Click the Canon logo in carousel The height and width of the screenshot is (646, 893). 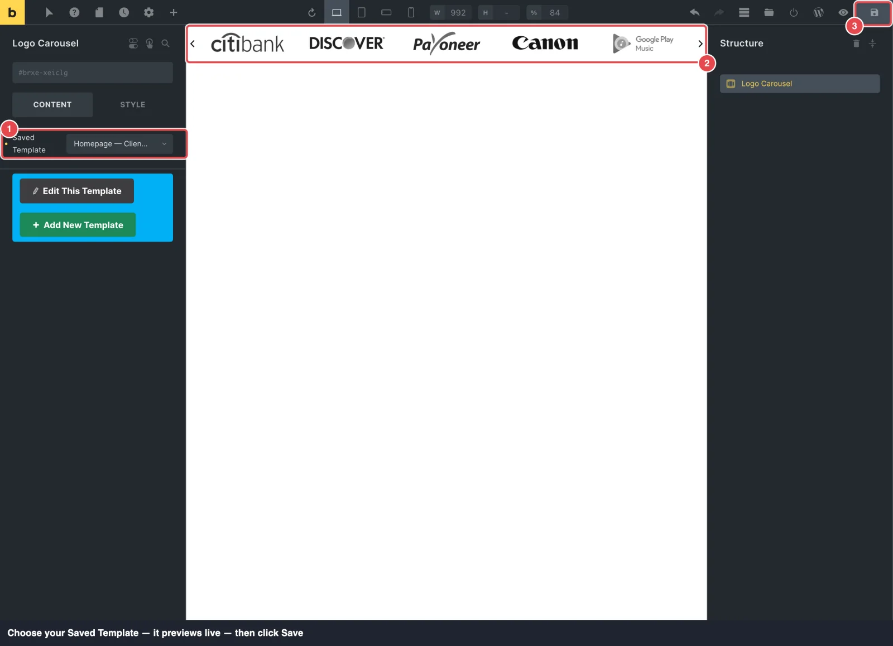(x=545, y=43)
